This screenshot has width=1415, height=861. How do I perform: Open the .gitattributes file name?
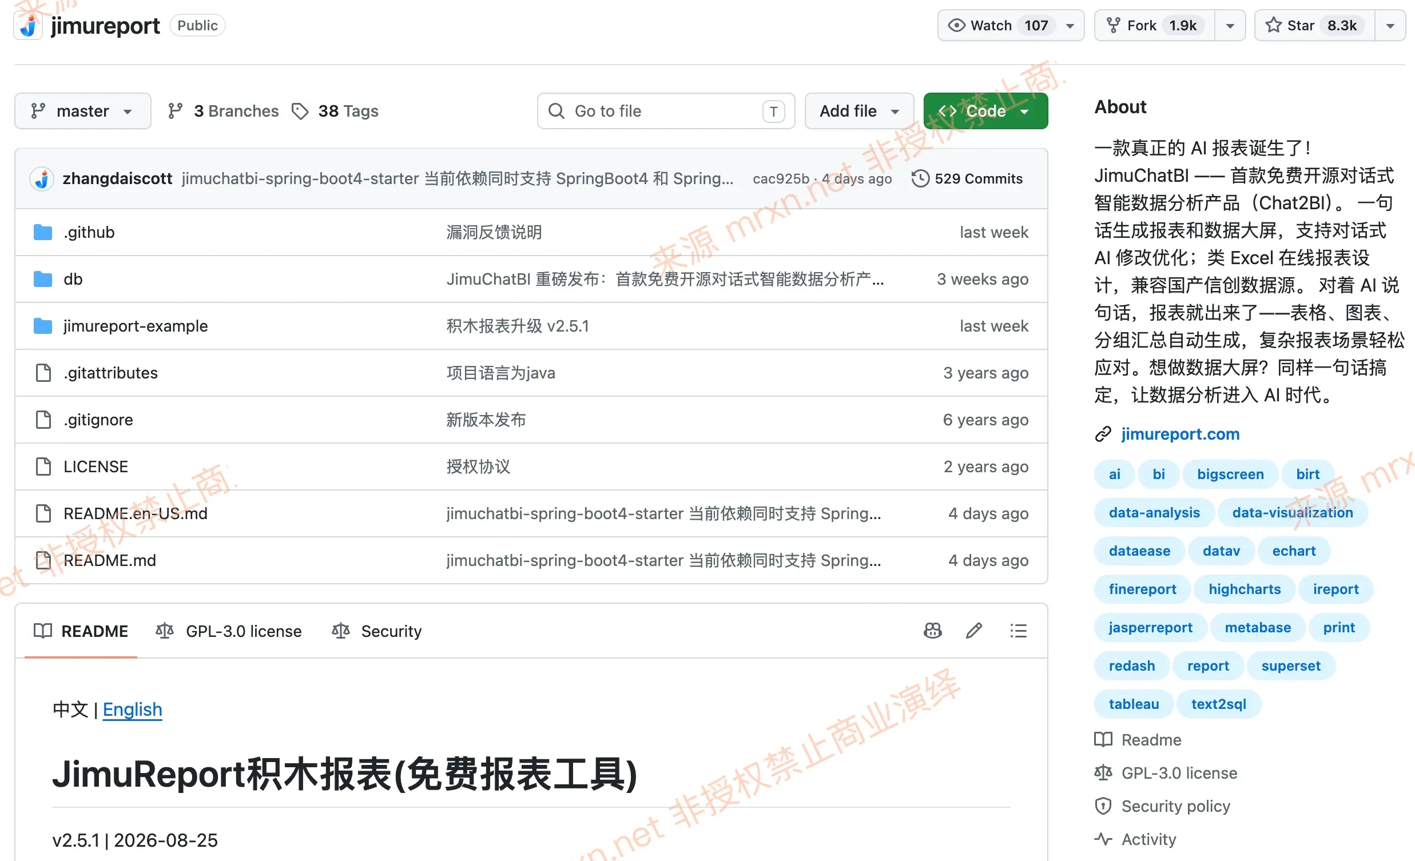[110, 373]
